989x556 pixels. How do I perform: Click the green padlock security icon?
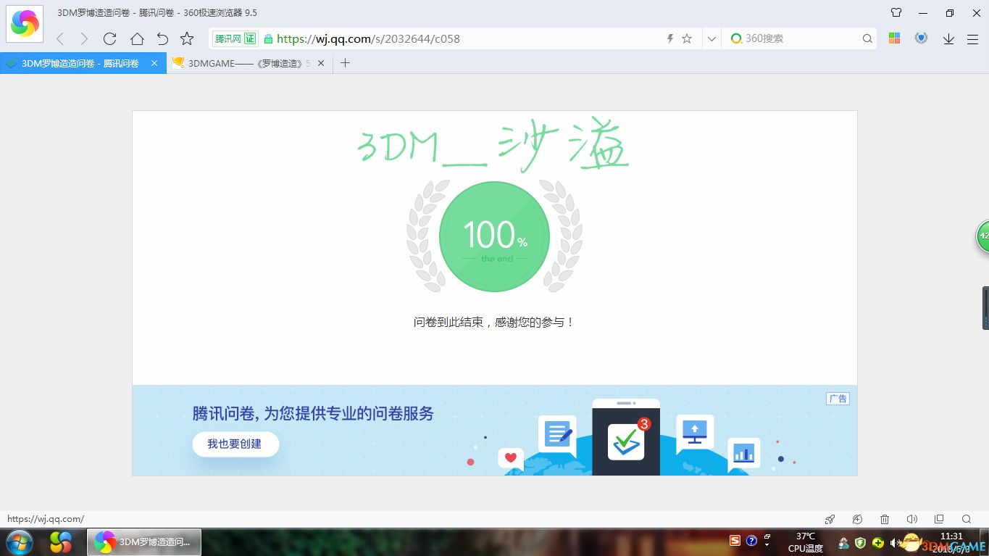[x=268, y=39]
